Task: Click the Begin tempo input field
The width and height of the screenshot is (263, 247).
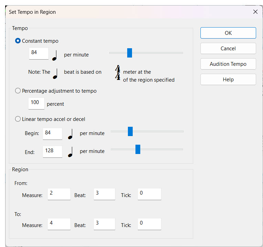Action: 52,133
